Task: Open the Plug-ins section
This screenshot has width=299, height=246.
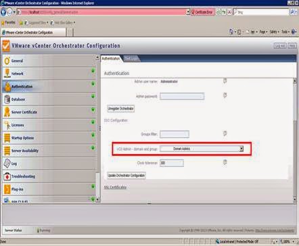Action: (49, 189)
